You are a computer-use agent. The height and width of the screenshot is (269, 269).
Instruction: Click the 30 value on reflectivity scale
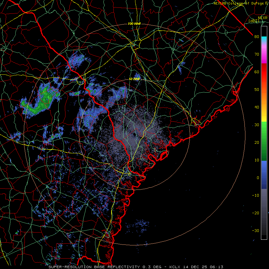pyautogui.click(x=257, y=125)
